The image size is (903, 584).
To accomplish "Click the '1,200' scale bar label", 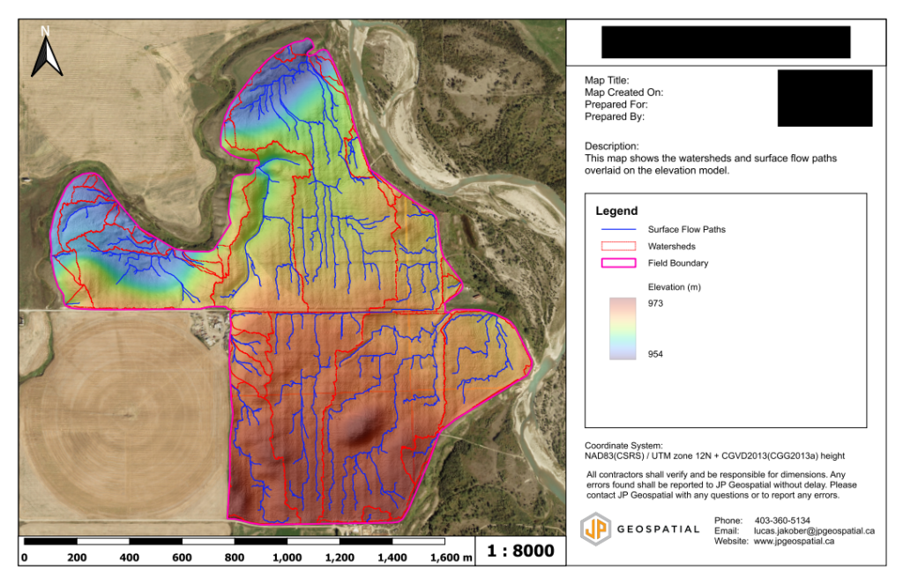I will (x=340, y=558).
